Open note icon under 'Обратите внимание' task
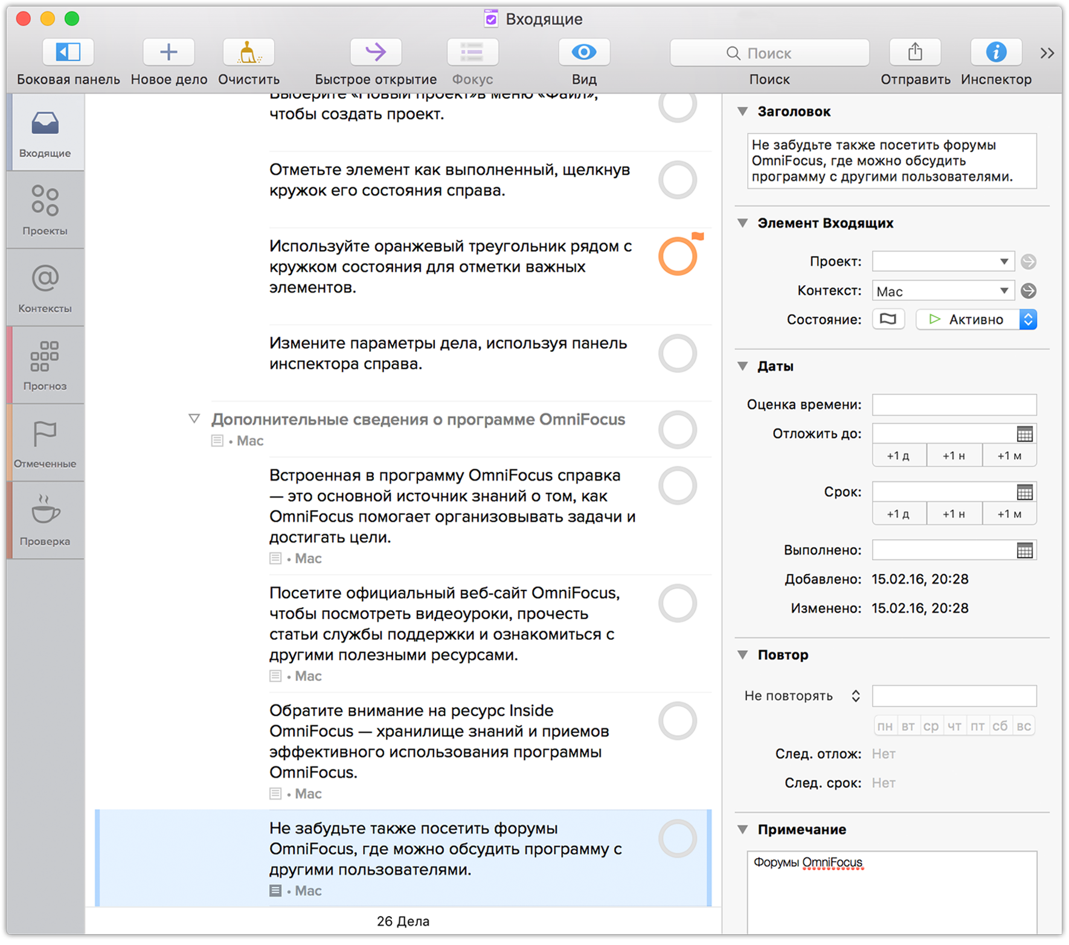The width and height of the screenshot is (1069, 945). point(275,794)
